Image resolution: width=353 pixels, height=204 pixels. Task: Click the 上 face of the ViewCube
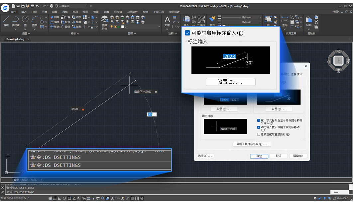(x=338, y=61)
